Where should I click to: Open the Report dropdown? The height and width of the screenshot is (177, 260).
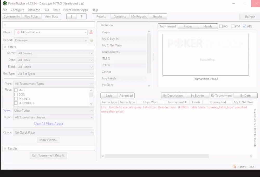(51, 40)
